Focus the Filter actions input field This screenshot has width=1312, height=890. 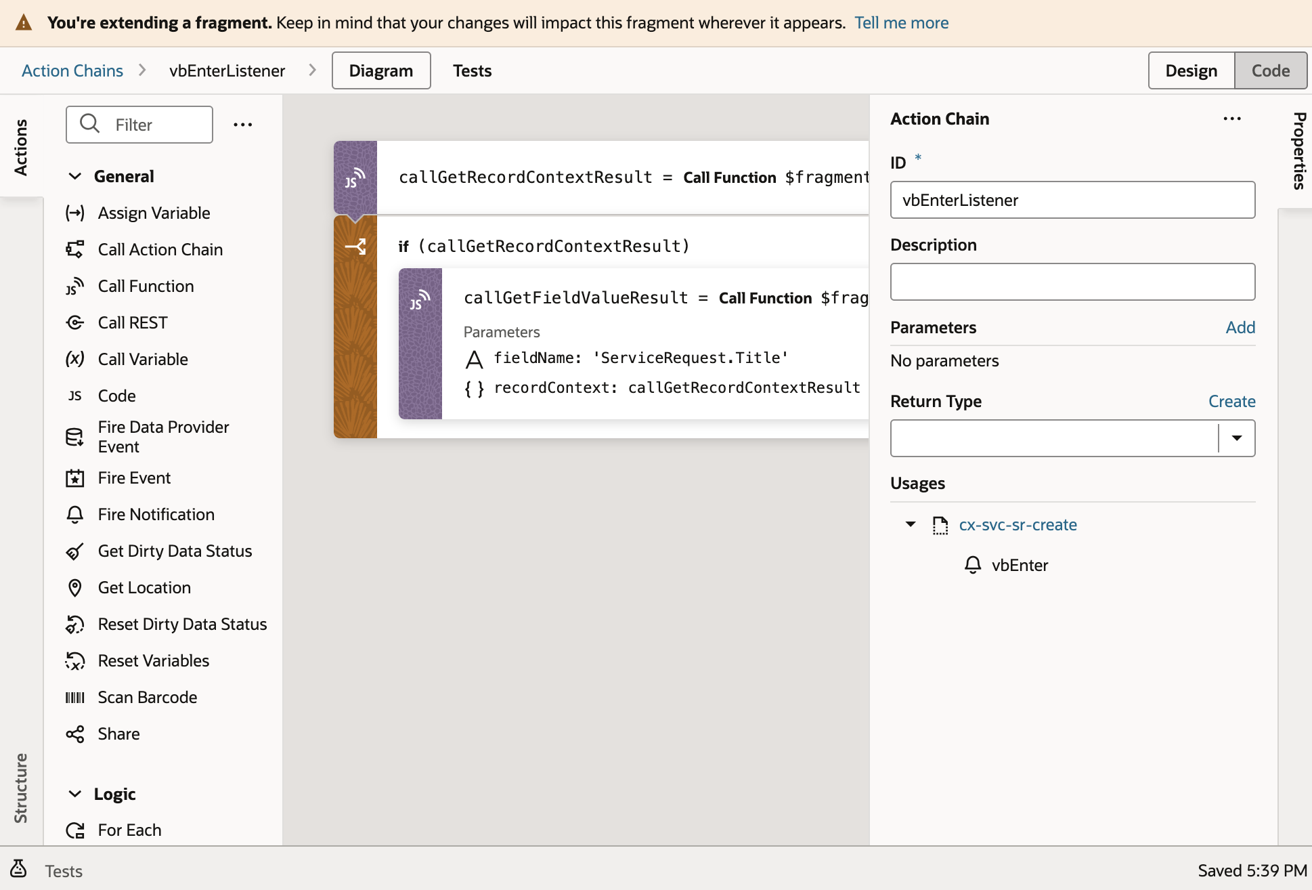(139, 125)
